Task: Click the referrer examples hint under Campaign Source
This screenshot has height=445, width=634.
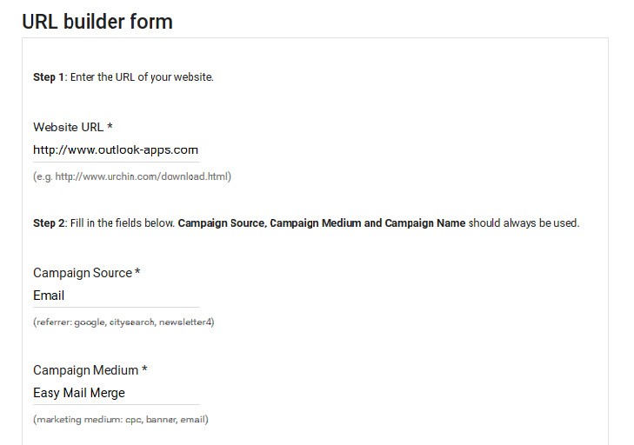Action: click(x=123, y=322)
